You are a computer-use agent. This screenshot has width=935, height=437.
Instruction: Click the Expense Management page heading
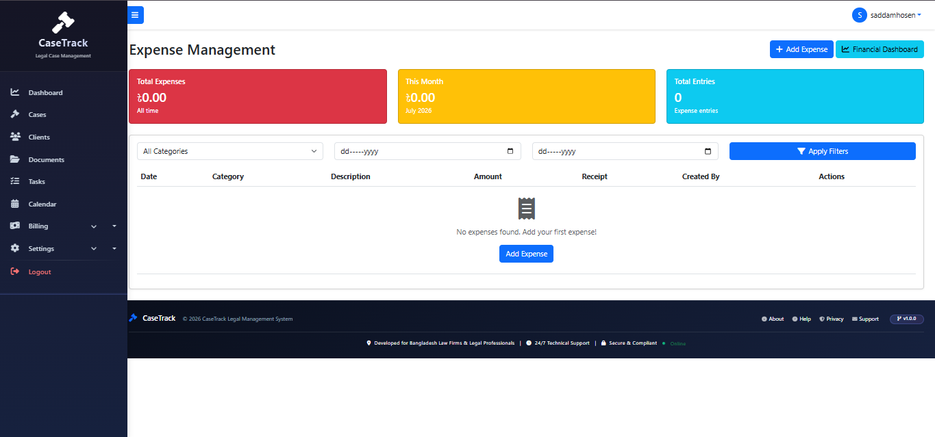pos(202,49)
